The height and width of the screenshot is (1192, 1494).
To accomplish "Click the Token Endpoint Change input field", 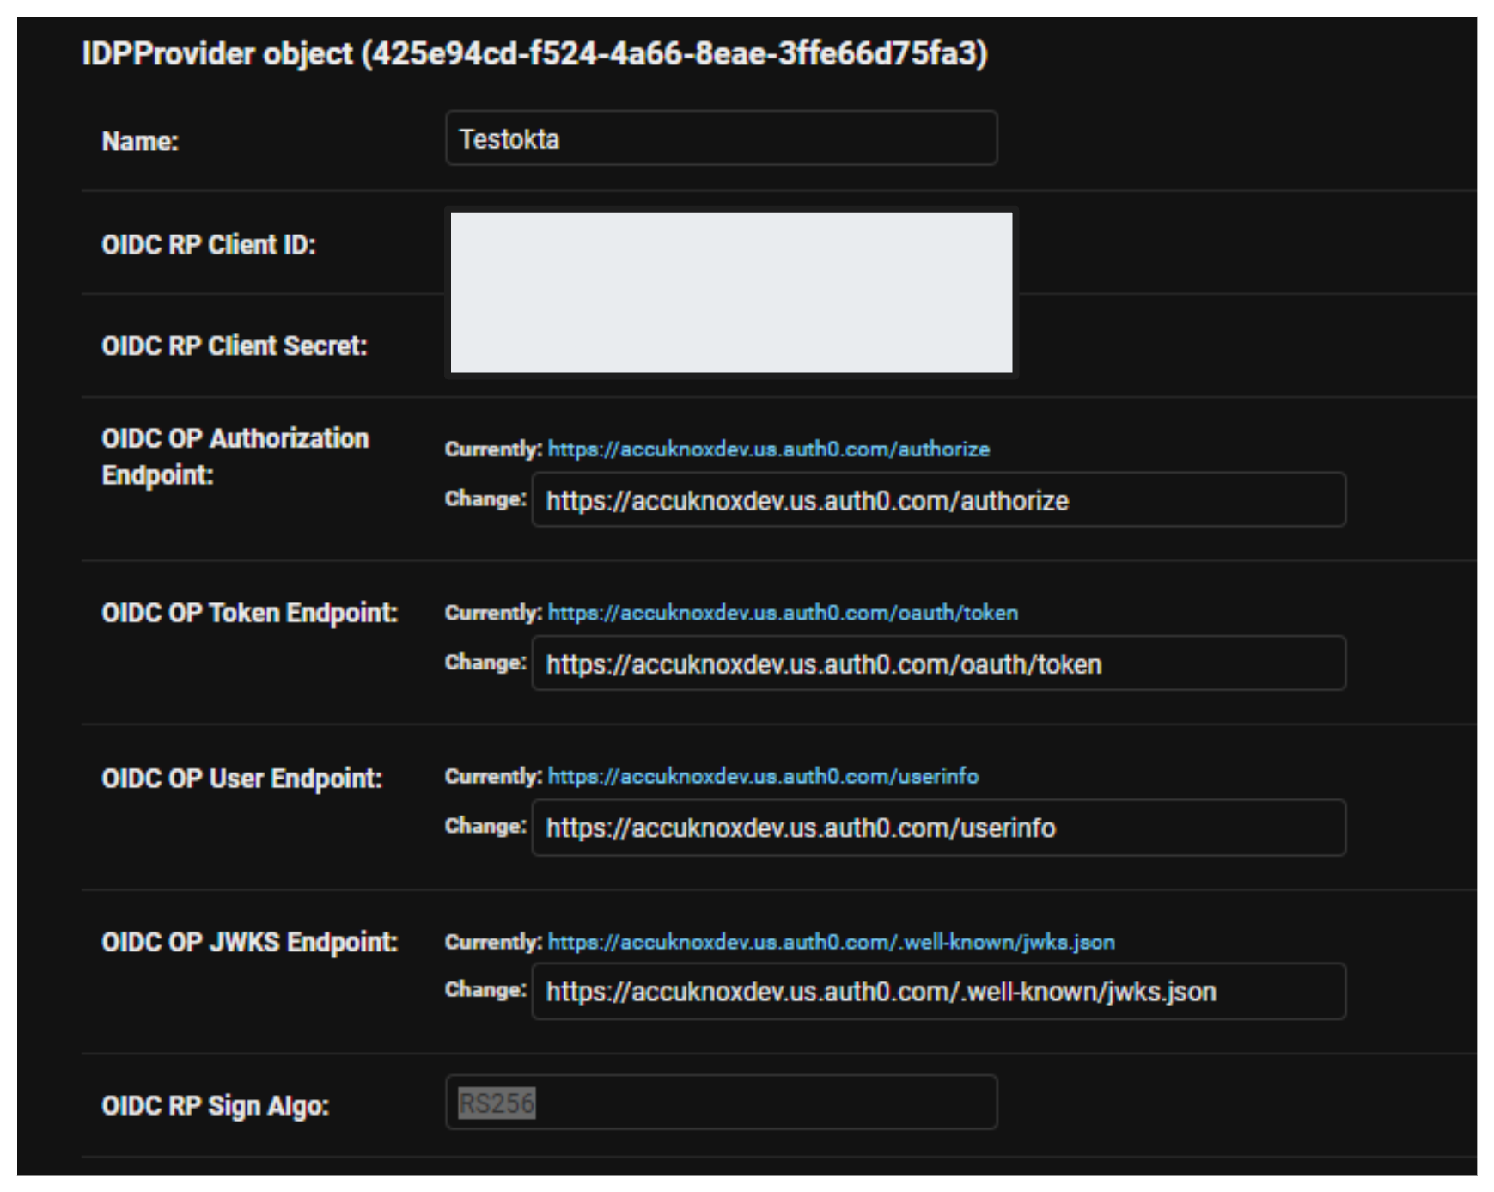I will [x=938, y=664].
